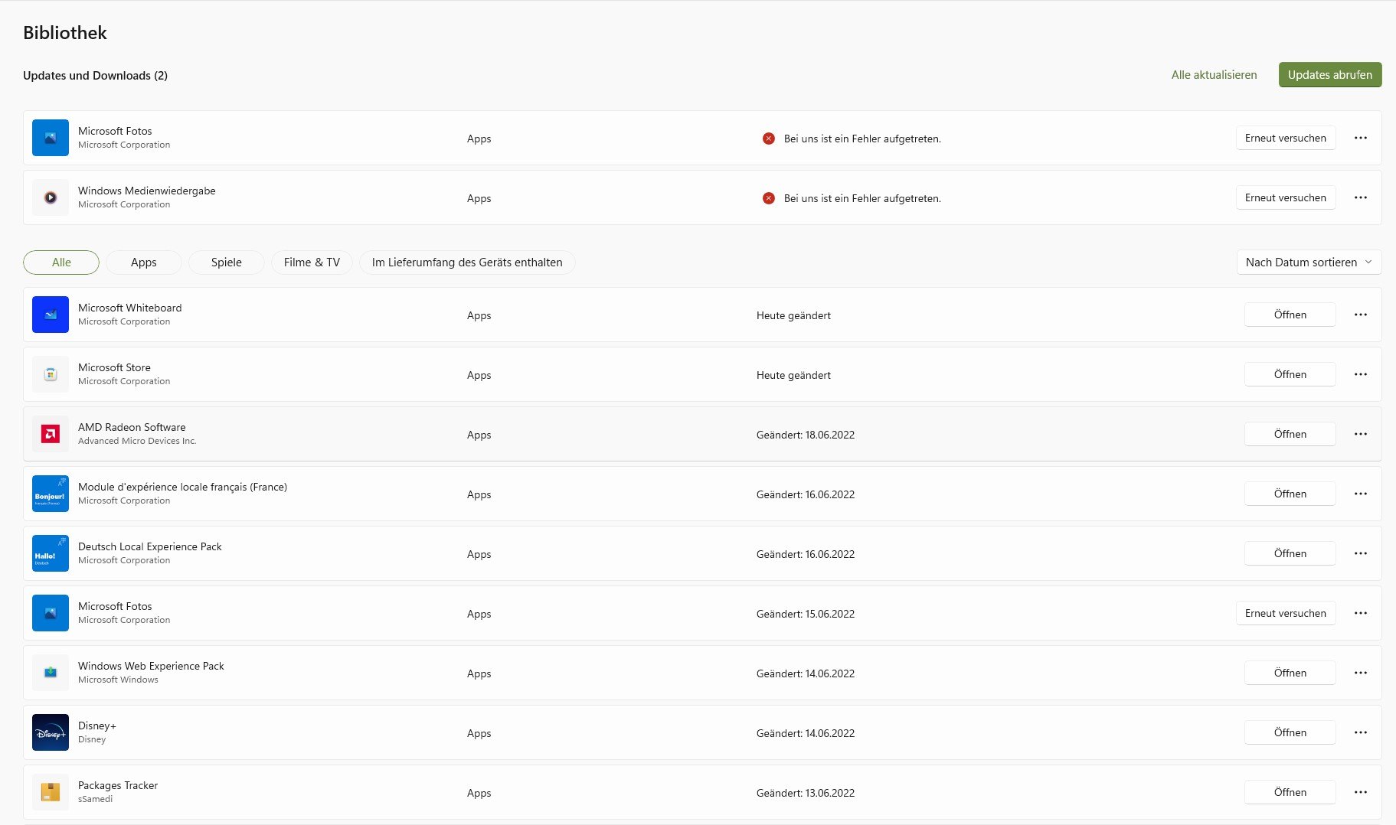Click the Disney+ app icon
This screenshot has height=825, width=1396.
(51, 732)
